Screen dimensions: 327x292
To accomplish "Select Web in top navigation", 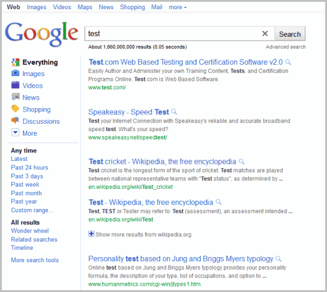I will [x=14, y=7].
